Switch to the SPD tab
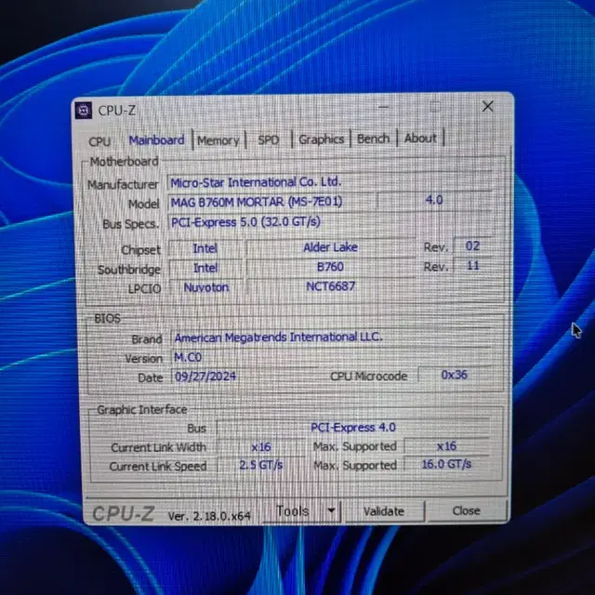 (269, 139)
